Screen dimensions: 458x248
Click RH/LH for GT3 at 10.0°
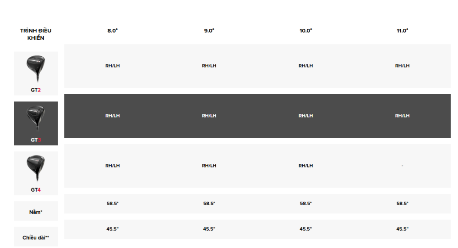tap(306, 116)
